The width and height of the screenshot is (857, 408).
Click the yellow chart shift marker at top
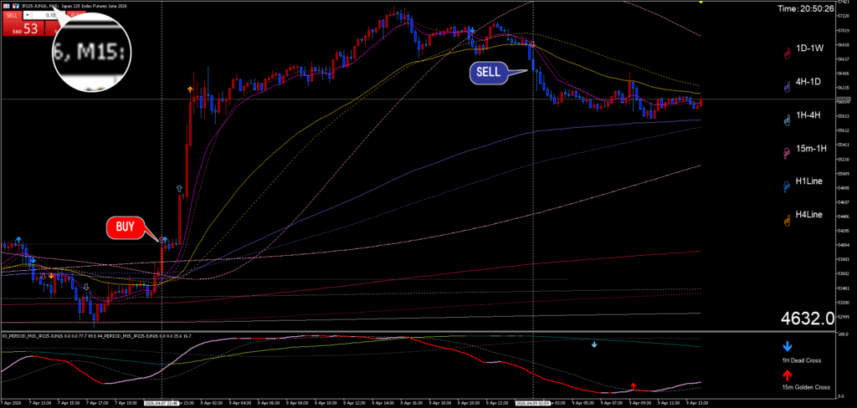[700, 3]
